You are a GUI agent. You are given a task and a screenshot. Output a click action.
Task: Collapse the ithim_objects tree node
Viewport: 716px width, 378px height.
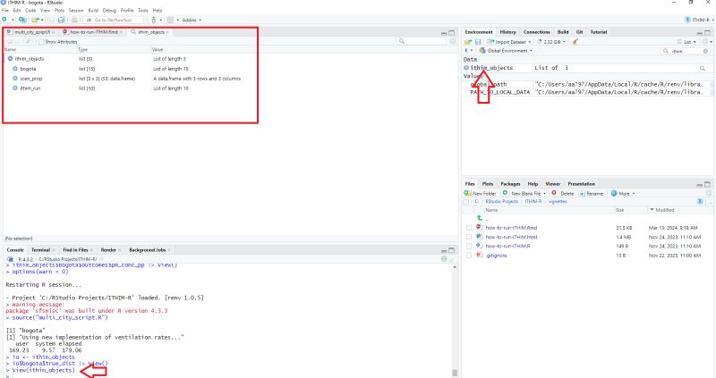(10, 59)
